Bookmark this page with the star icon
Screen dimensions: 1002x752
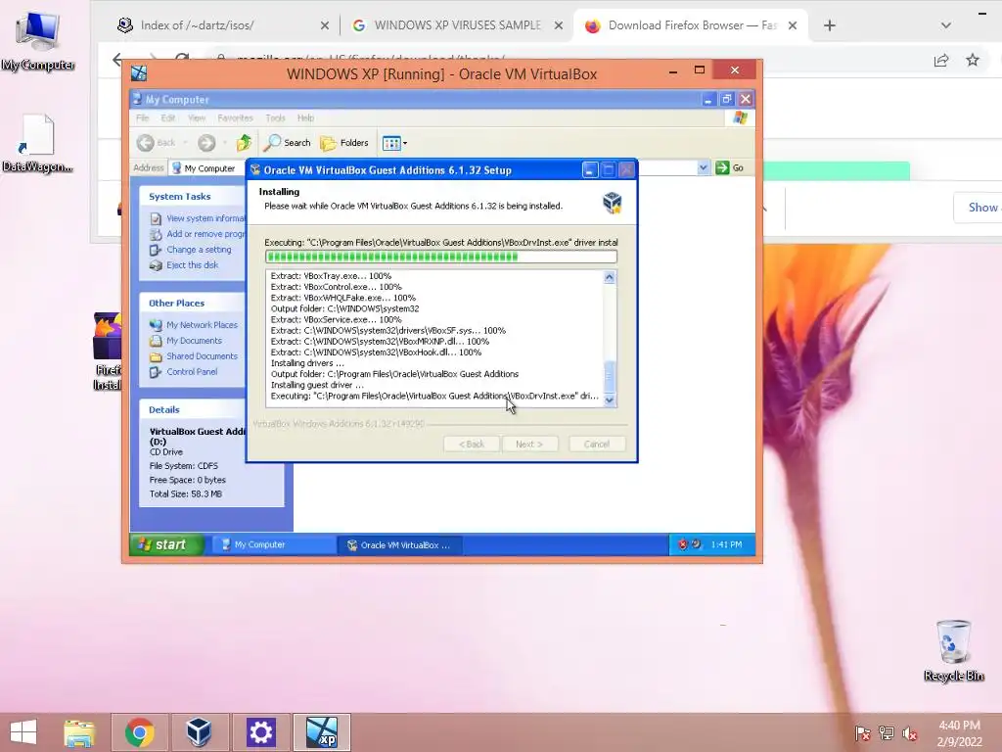(973, 60)
